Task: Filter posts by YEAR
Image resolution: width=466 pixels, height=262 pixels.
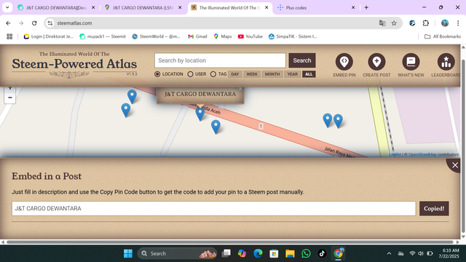Action: 292,74
